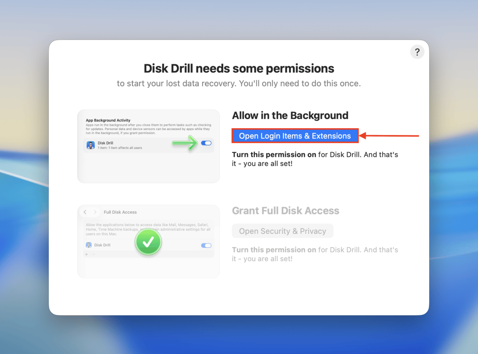This screenshot has height=354, width=478.
Task: Click the minus icon below the Full Disk Access list
Action: [x=93, y=254]
